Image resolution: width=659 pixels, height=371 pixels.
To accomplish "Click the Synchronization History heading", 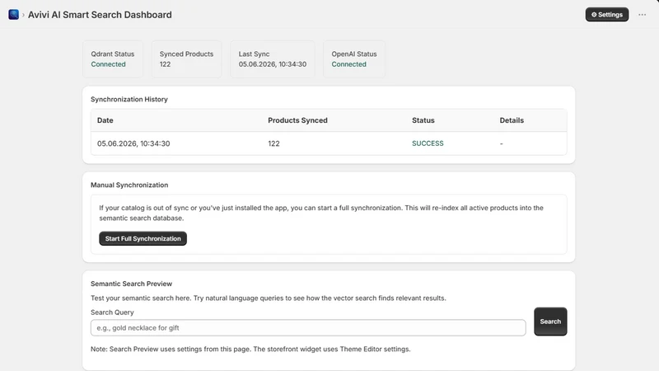I will [129, 99].
